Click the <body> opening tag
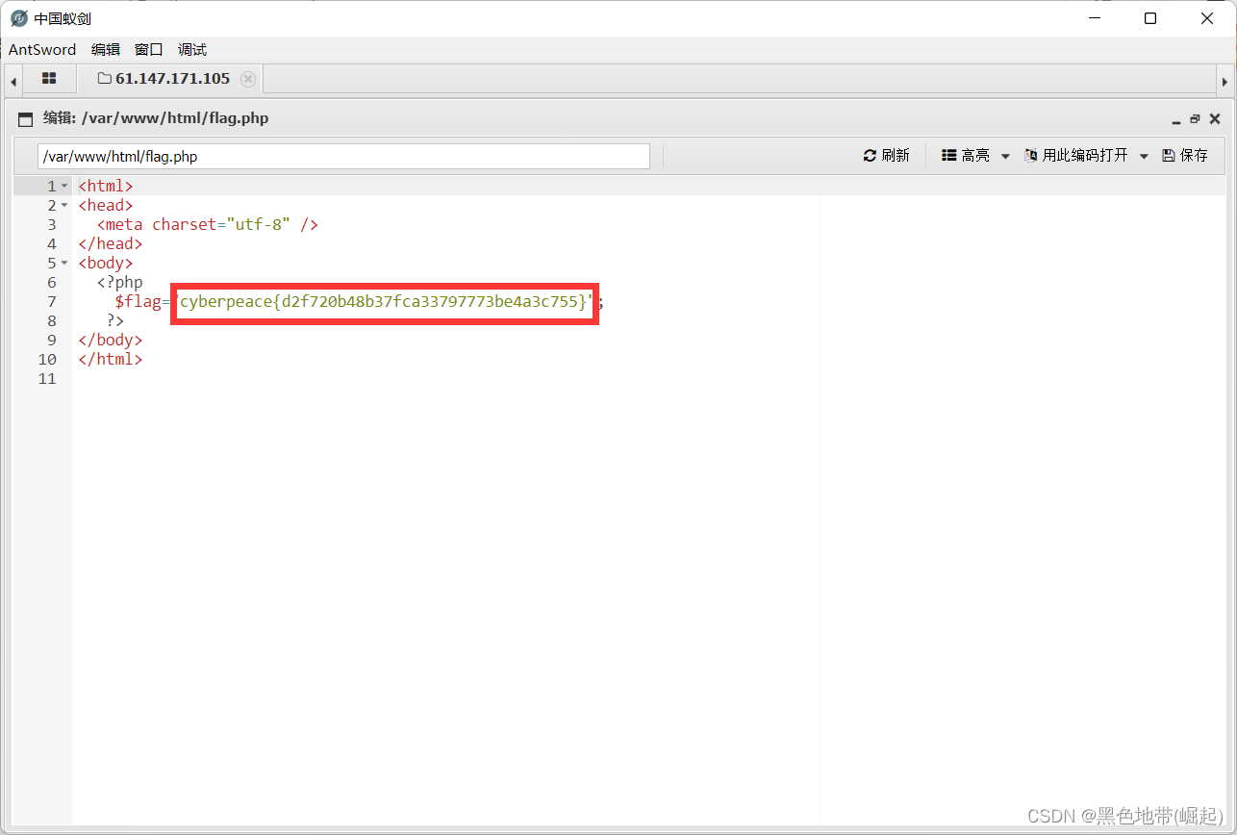 click(106, 264)
